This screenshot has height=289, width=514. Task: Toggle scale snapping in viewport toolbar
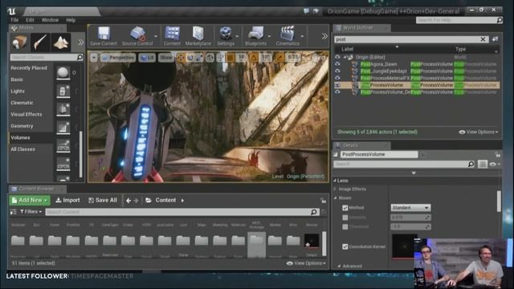(x=279, y=58)
